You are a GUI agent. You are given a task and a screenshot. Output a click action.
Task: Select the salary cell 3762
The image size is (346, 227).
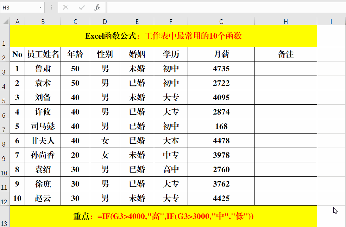(x=221, y=184)
